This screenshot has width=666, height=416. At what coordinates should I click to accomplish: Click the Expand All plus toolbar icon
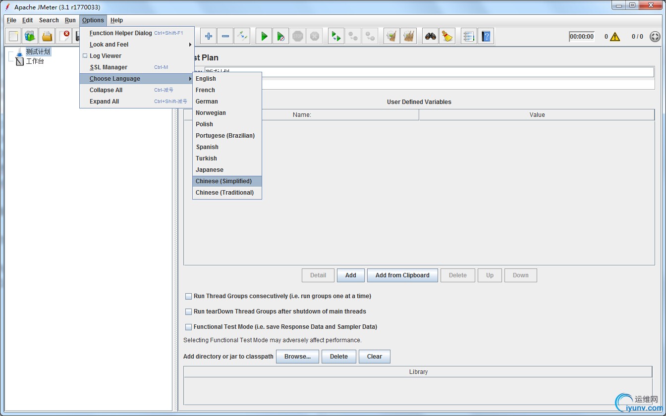click(x=209, y=36)
